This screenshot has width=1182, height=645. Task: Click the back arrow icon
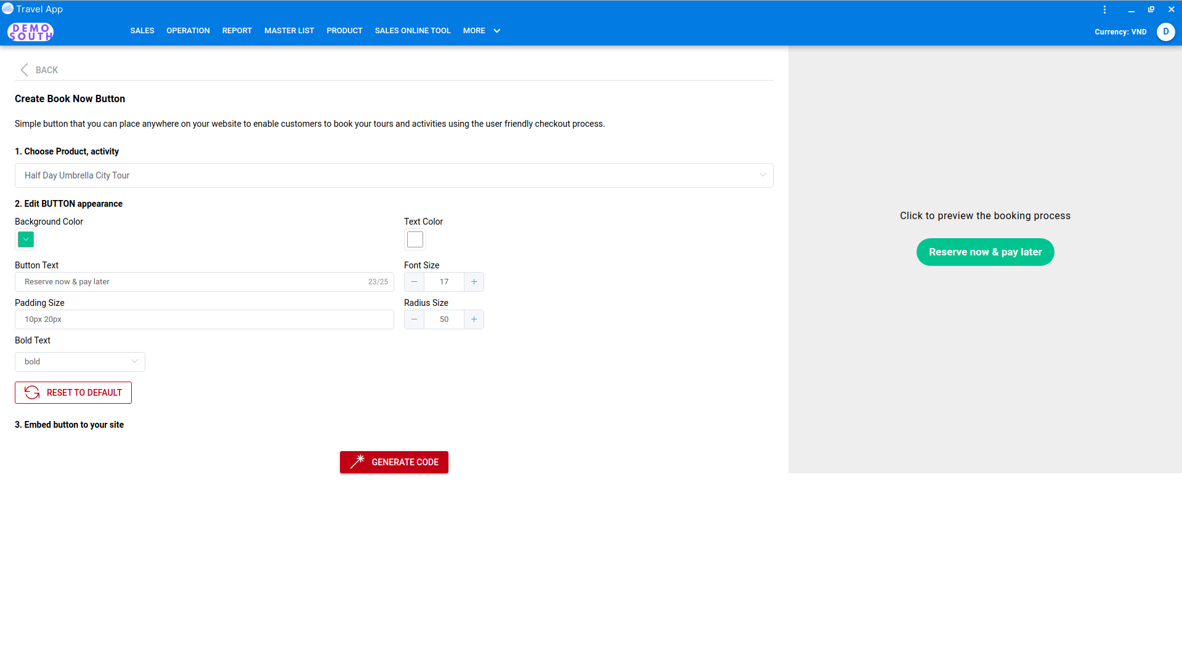point(24,70)
